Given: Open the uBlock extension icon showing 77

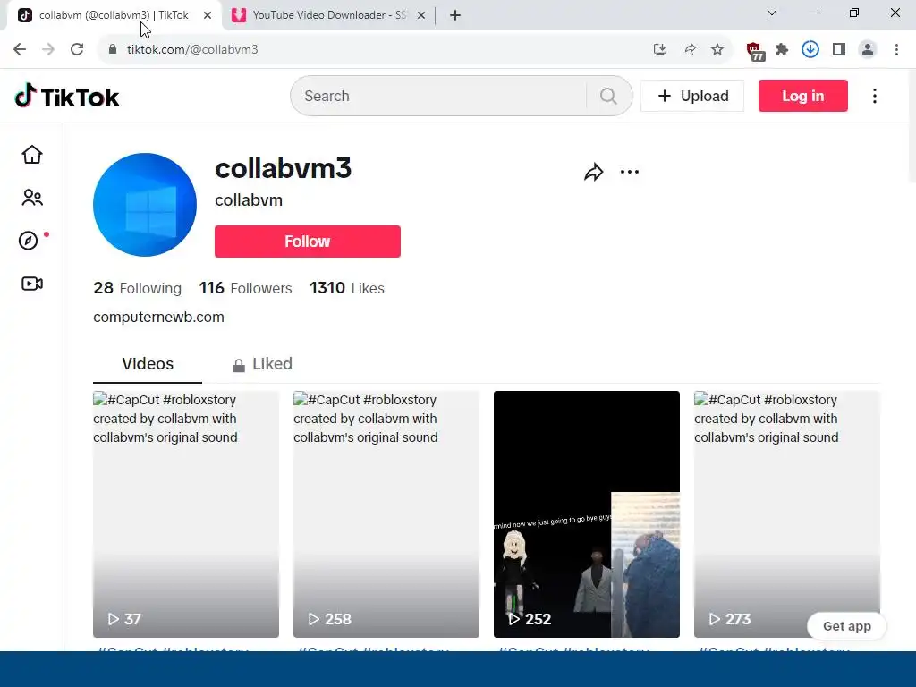Looking at the screenshot, I should (755, 51).
